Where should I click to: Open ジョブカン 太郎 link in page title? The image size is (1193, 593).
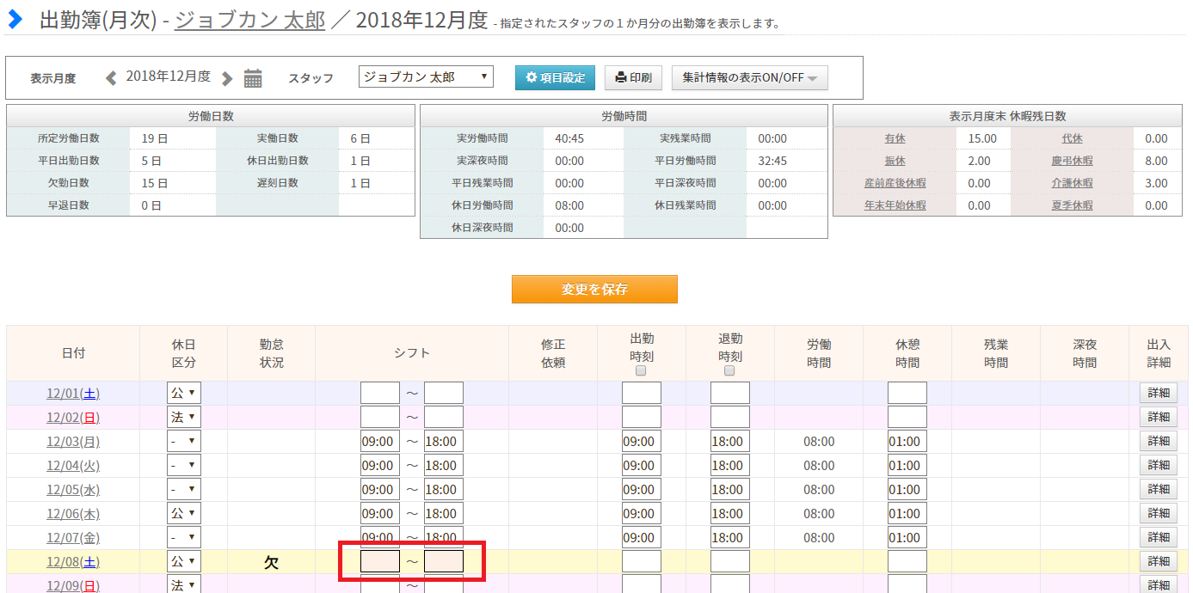tap(249, 21)
